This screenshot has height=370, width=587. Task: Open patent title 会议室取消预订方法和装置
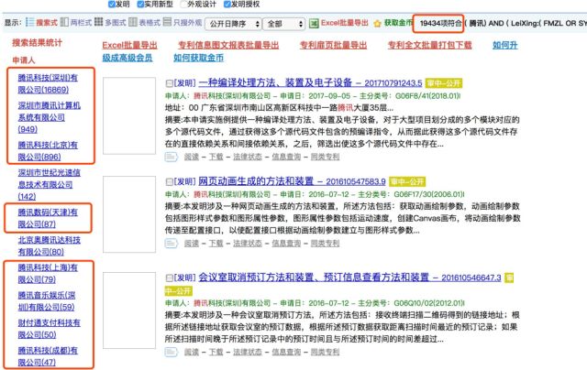[x=314, y=277]
